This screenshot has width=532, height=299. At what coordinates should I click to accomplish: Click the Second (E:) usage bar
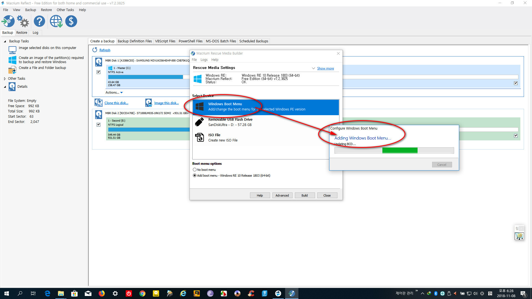click(149, 130)
